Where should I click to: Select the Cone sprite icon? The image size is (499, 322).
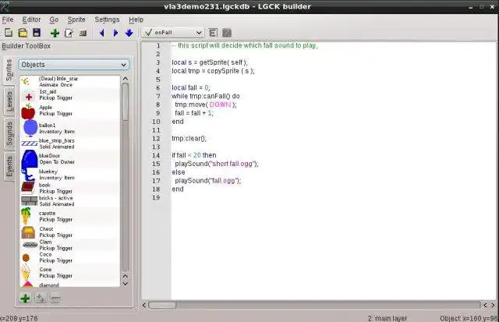(26, 272)
